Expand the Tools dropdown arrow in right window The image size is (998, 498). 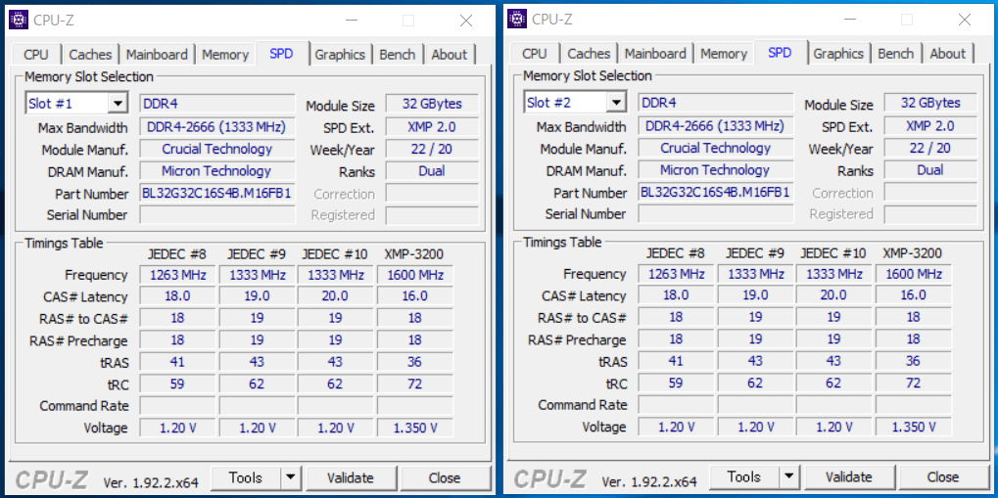tap(788, 476)
